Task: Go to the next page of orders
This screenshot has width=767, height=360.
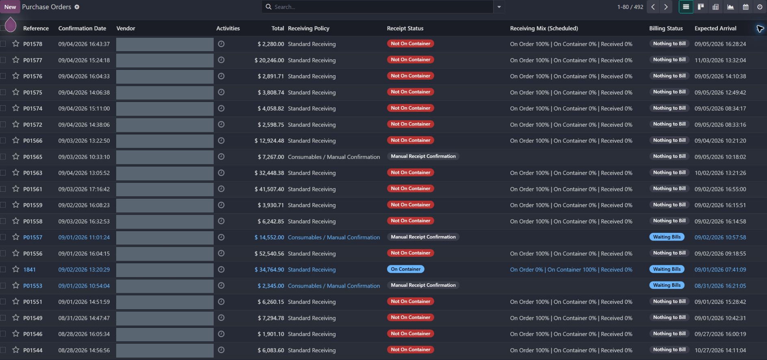Action: [666, 7]
